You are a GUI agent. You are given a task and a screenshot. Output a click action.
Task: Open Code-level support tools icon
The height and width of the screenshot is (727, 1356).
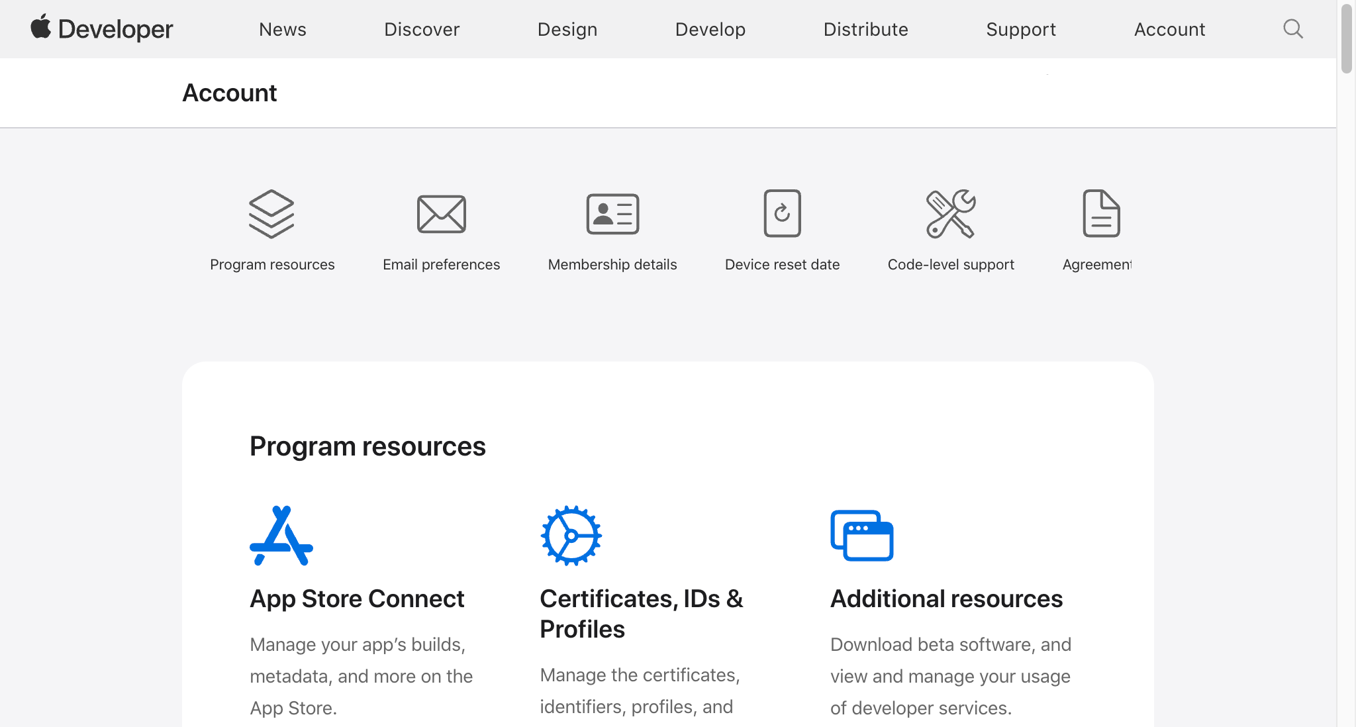(x=951, y=213)
